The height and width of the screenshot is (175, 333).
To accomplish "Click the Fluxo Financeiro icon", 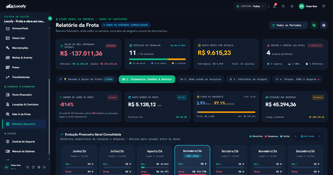I will coord(8,95).
